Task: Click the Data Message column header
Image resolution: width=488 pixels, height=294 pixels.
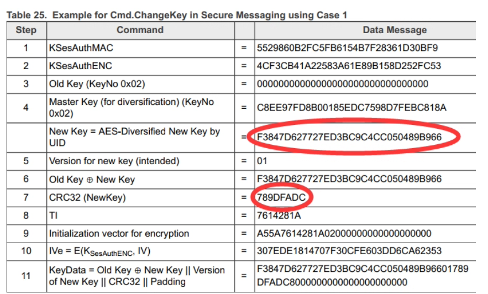Action: point(395,30)
